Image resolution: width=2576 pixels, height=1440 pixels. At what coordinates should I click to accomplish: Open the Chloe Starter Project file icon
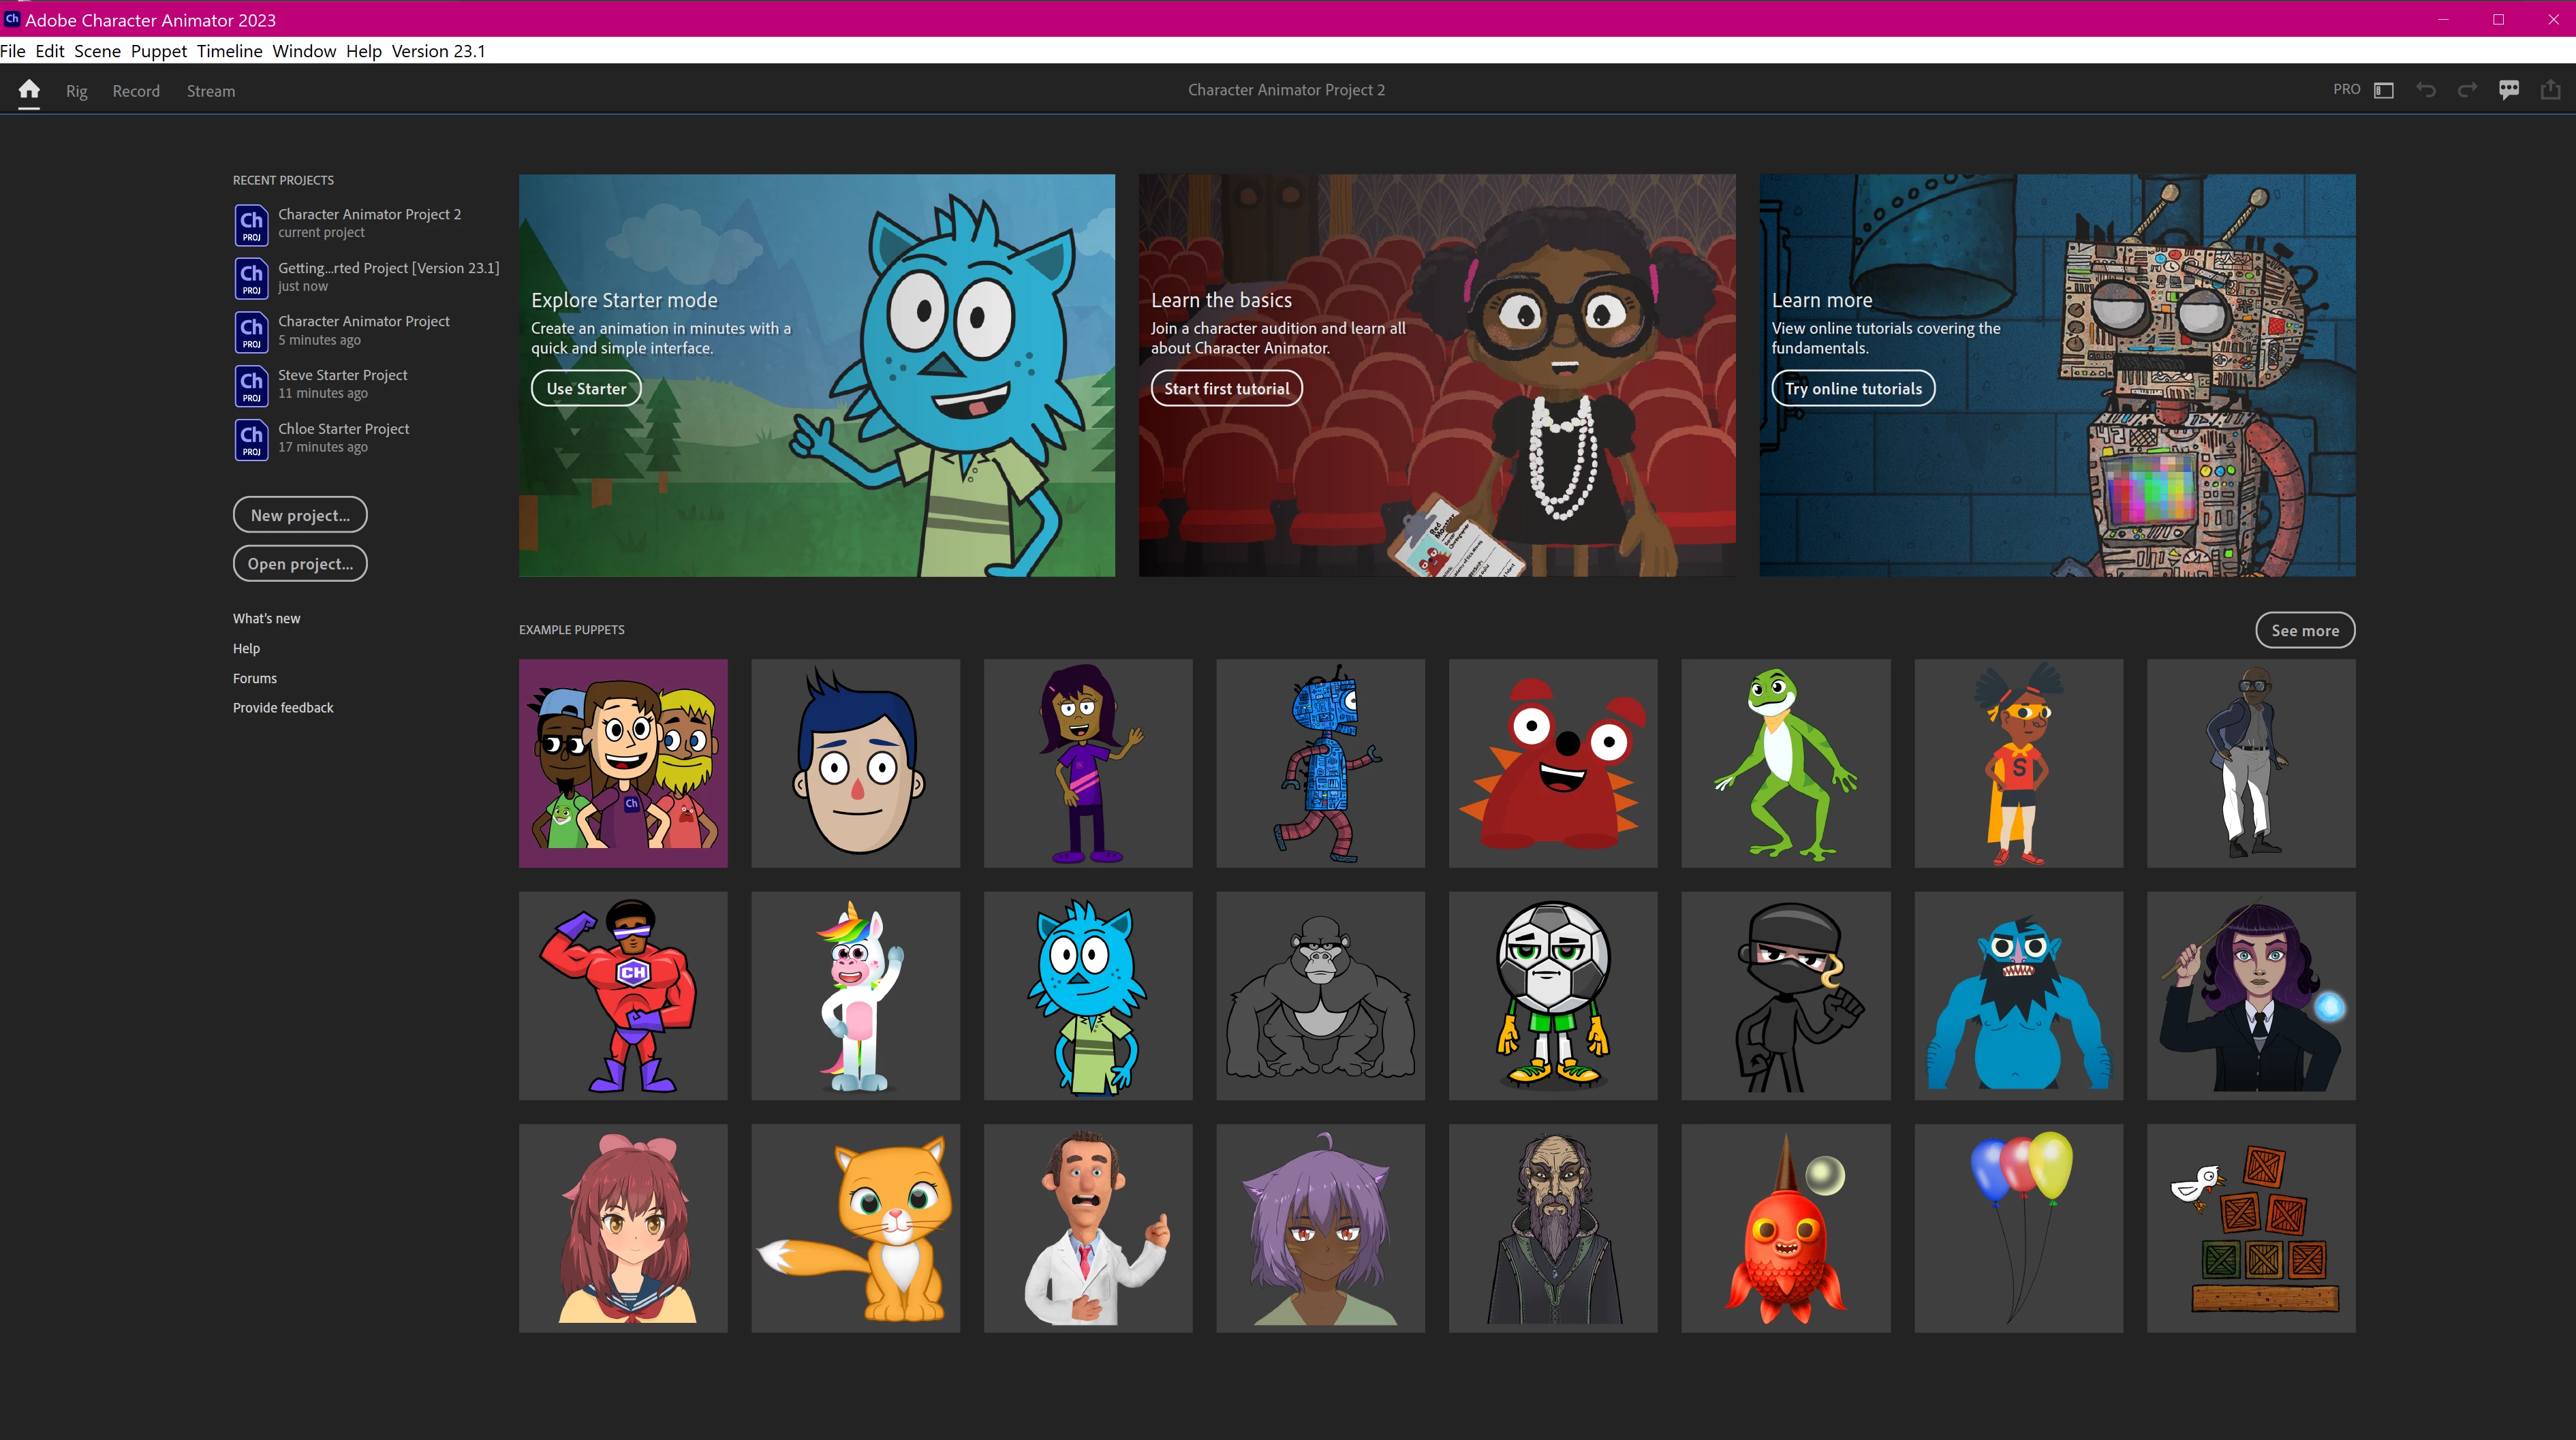click(x=251, y=439)
